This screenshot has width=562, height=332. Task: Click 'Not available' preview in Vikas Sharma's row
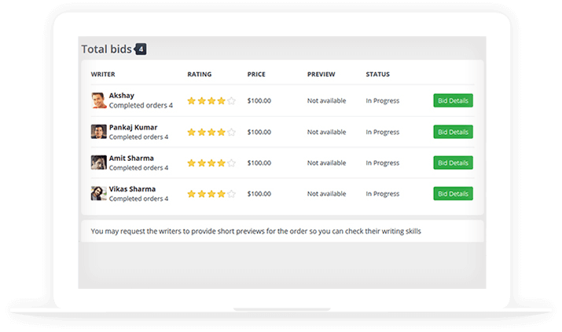pyautogui.click(x=326, y=194)
